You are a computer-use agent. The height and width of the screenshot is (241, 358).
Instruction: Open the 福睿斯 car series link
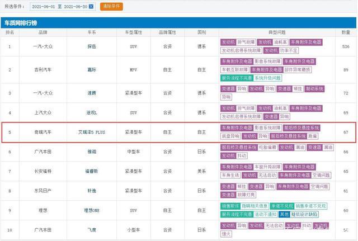[x=92, y=172]
